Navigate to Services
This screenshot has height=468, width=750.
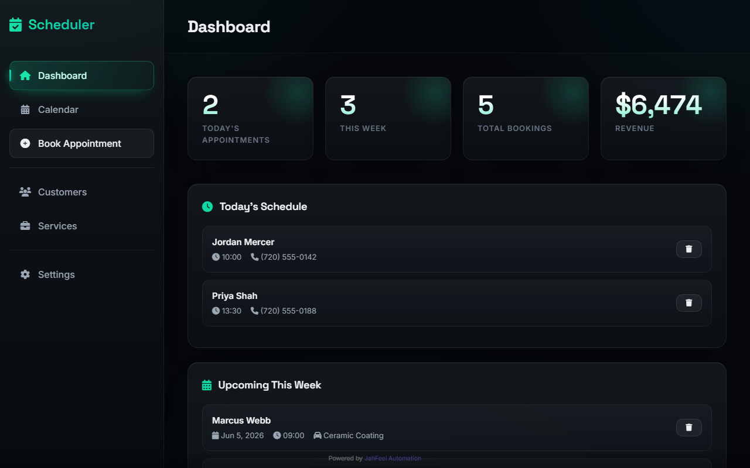click(x=81, y=226)
